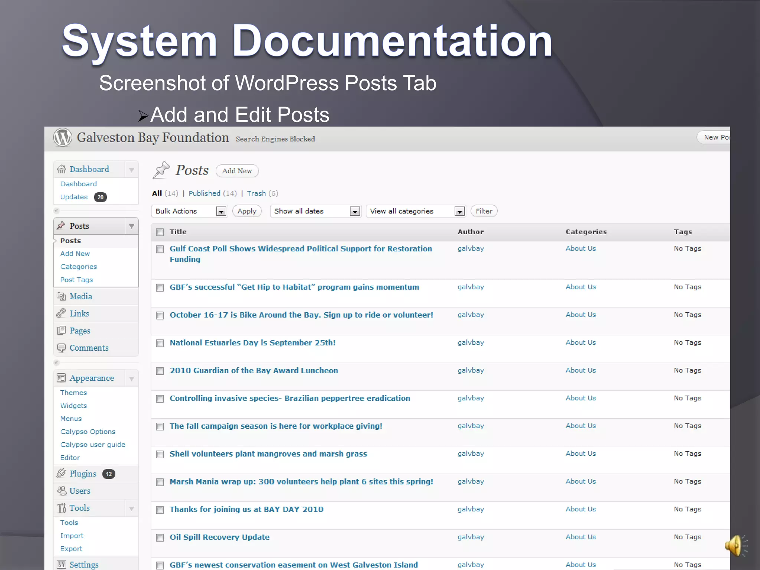Check the Marsh Mania wrap up checkbox
The height and width of the screenshot is (570, 760).
[160, 482]
